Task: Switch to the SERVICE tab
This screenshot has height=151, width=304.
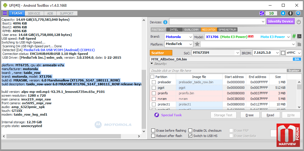Action: coord(34,13)
